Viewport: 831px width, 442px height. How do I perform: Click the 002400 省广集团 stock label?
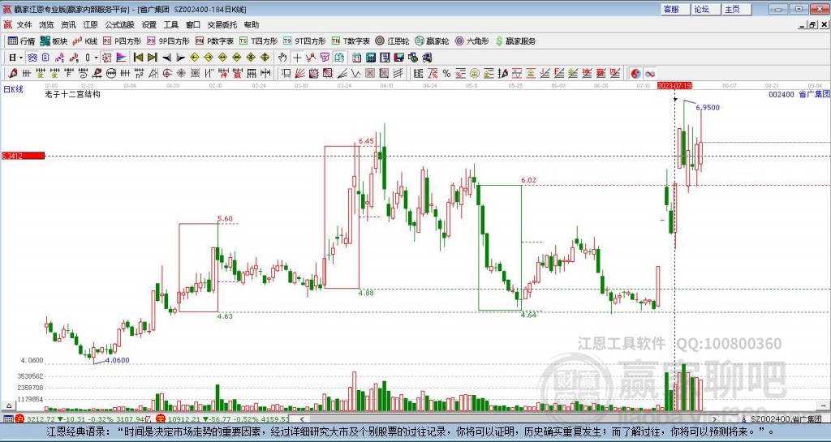(799, 94)
